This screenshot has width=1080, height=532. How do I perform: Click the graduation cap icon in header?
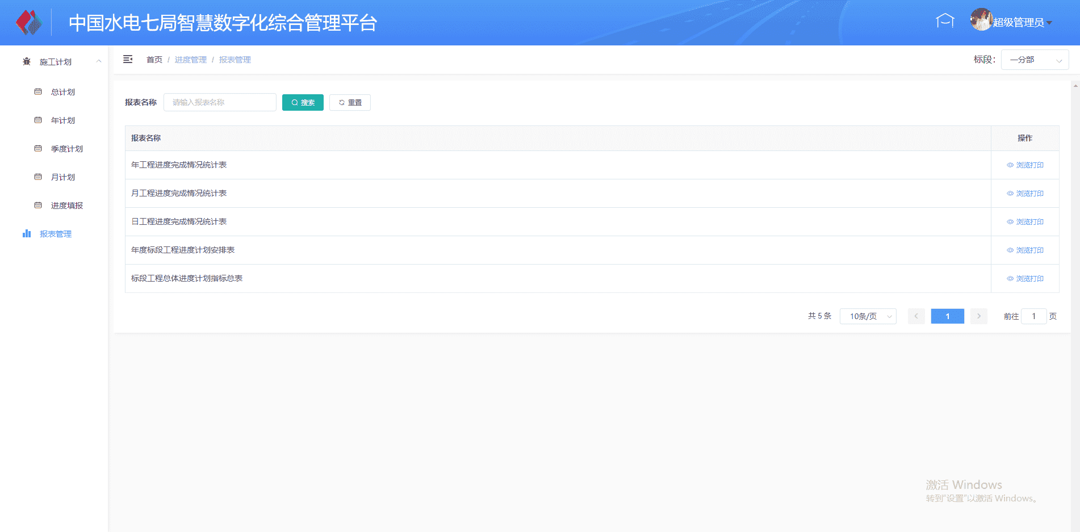945,22
